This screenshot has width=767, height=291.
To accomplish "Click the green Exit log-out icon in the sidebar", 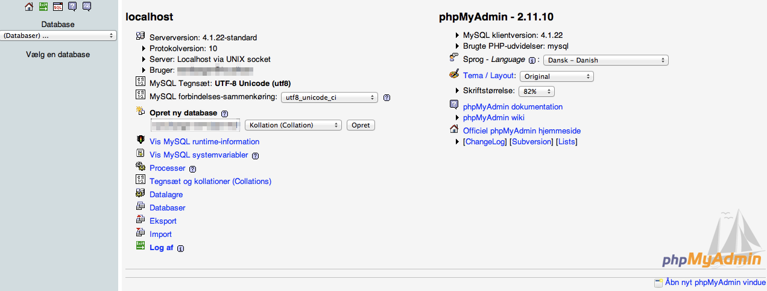I will tap(43, 7).
